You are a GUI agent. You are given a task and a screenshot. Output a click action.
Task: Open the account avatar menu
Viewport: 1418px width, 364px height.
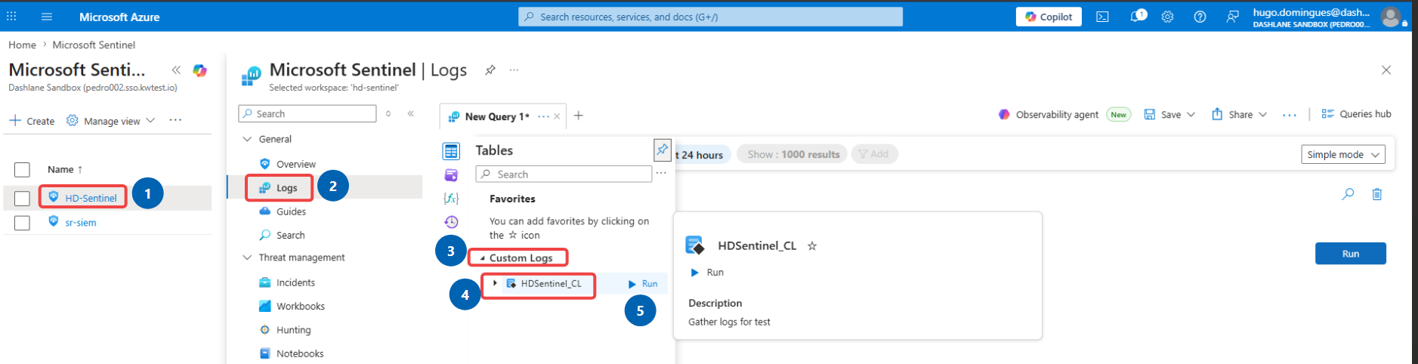click(x=1391, y=17)
